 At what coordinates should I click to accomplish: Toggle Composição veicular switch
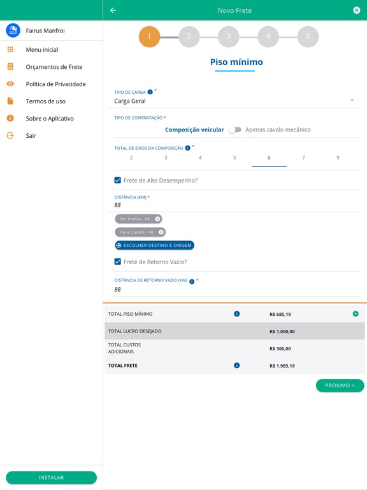click(x=234, y=130)
